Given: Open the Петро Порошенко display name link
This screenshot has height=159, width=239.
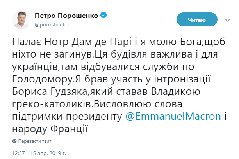Looking at the screenshot, I should coord(68,16).
